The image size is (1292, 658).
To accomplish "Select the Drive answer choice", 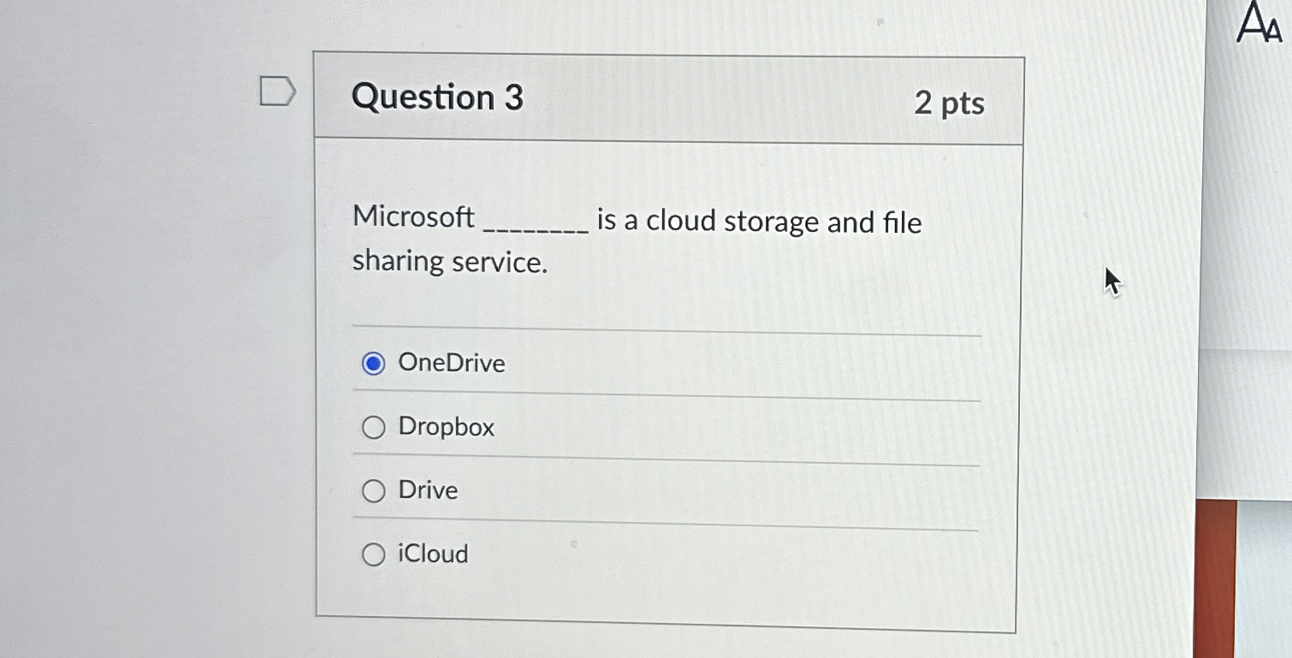I will click(374, 490).
